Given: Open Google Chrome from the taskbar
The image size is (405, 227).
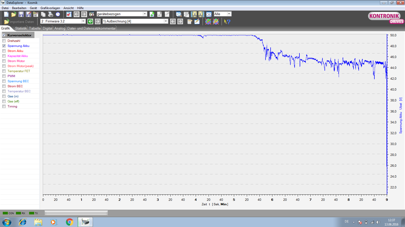Looking at the screenshot, I should [x=69, y=222].
